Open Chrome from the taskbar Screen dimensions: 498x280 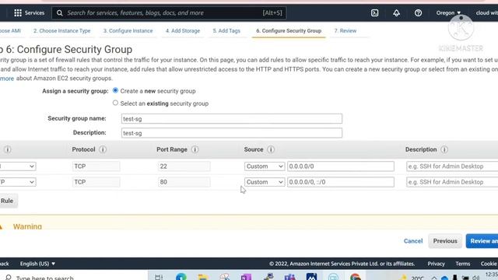click(355, 277)
